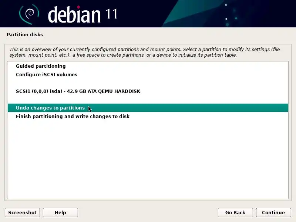Select Guided partitioning option

[x=148, y=66]
